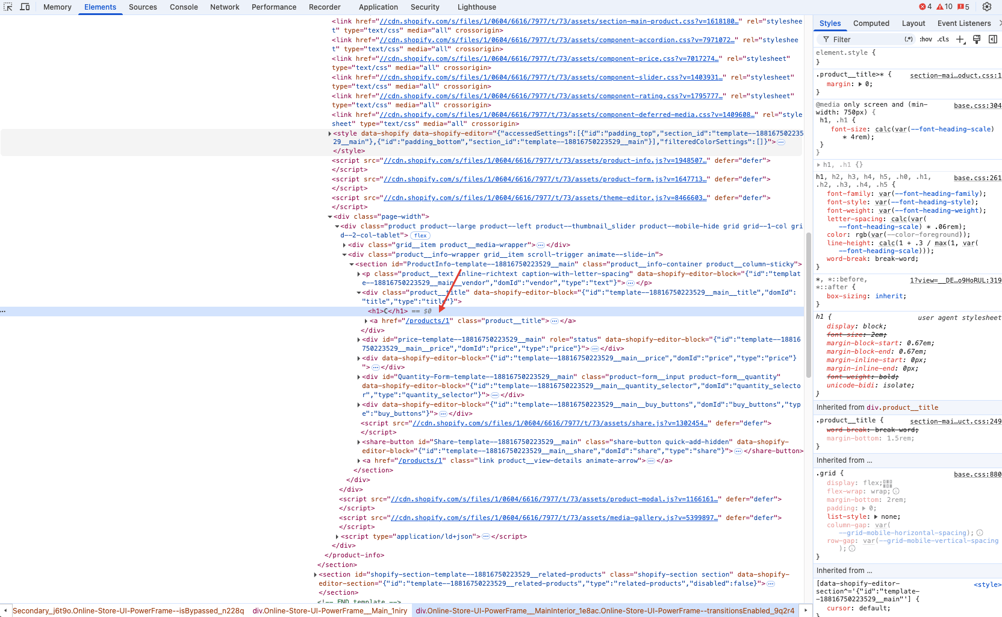The image size is (1002, 617).
Task: Toggle the .cls class editor button
Action: [x=943, y=39]
